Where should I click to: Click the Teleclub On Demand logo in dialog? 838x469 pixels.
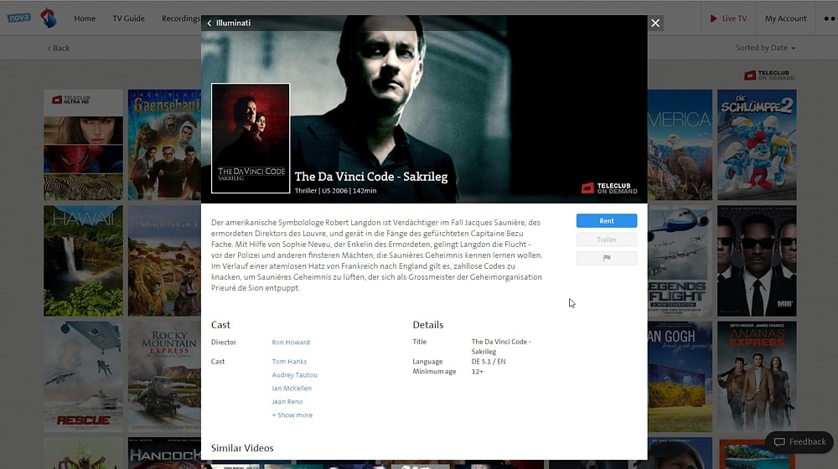click(609, 188)
